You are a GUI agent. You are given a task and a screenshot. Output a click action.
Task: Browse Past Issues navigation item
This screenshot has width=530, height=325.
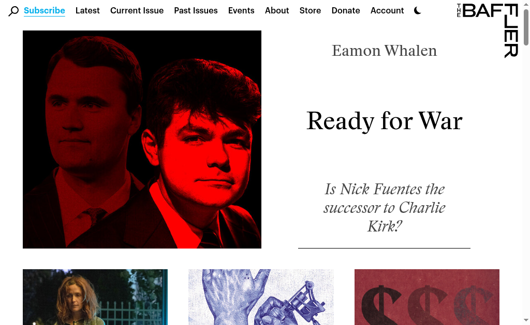point(196,10)
